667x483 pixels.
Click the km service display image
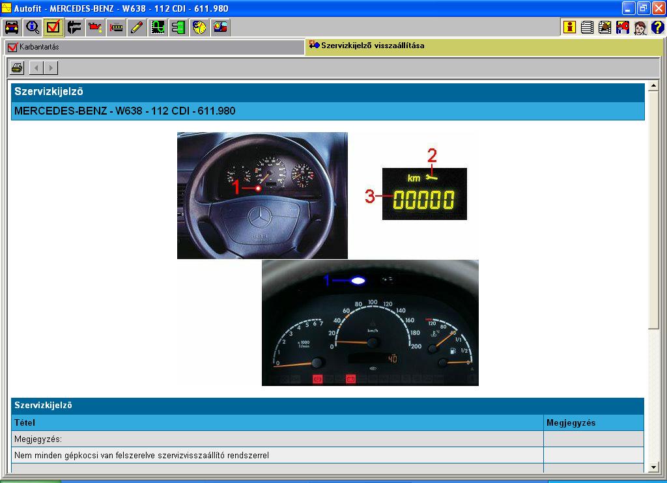425,194
